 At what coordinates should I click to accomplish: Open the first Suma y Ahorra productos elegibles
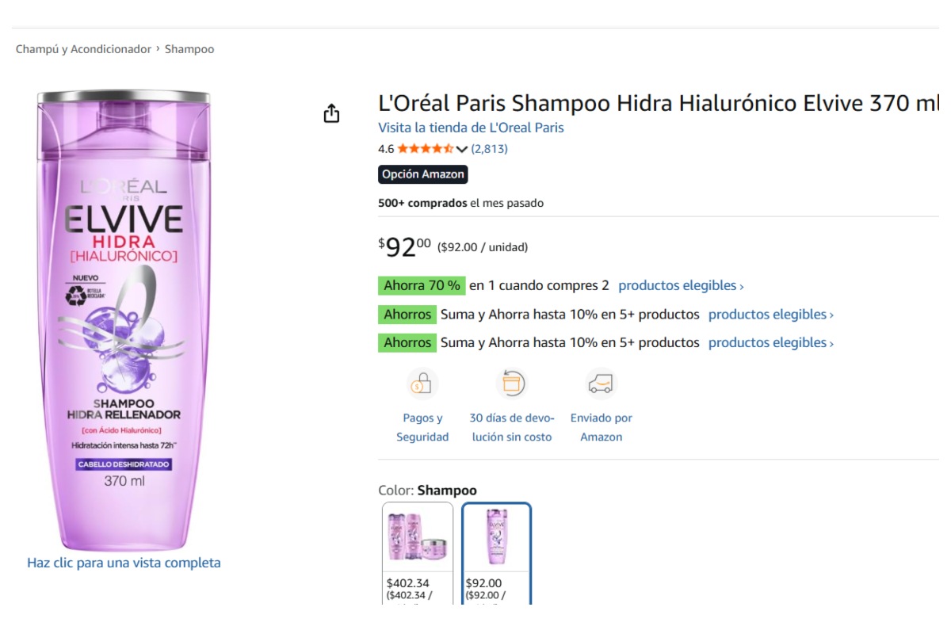770,315
